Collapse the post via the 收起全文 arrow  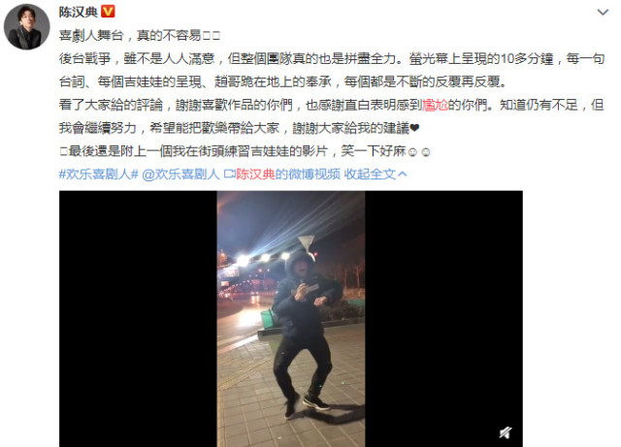coord(403,174)
